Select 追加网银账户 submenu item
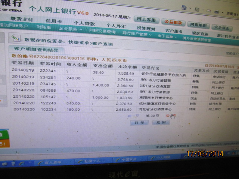The image size is (239, 179). (x=14, y=25)
